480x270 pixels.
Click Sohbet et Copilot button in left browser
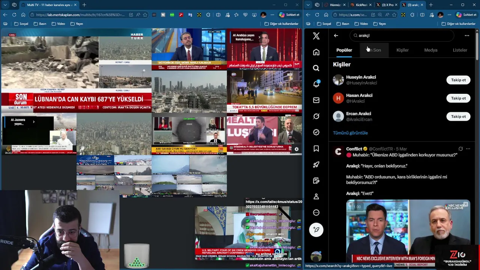(x=289, y=15)
